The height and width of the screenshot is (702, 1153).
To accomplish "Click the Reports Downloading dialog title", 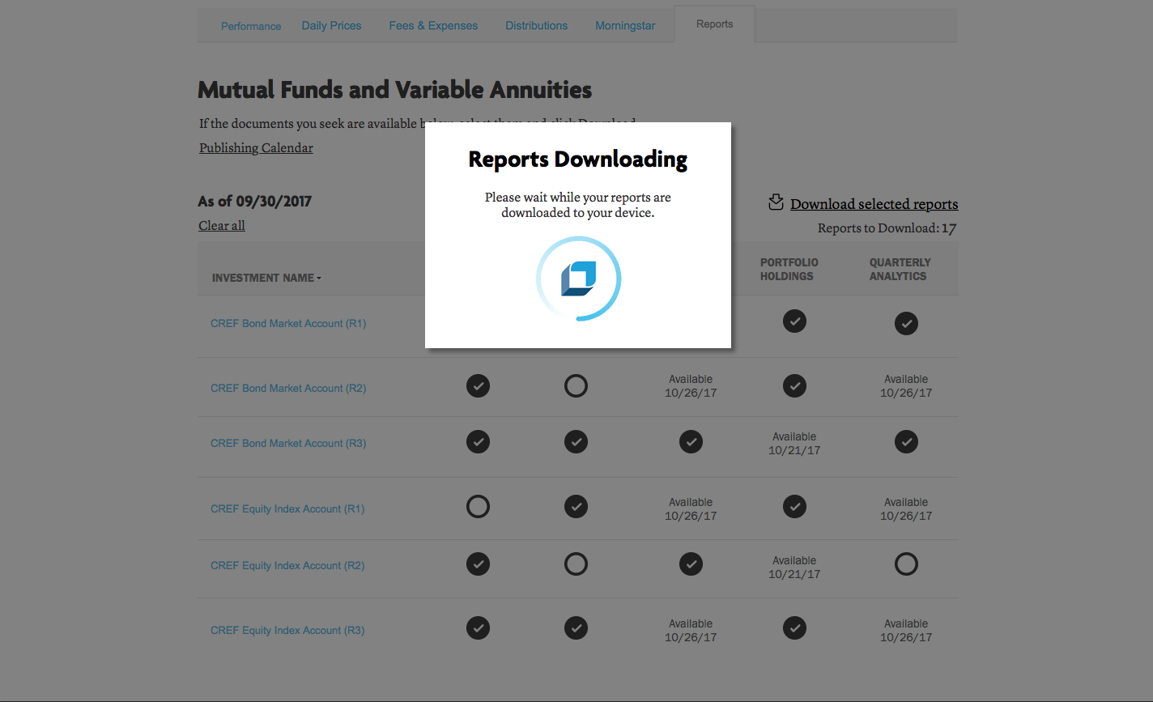I will click(578, 160).
